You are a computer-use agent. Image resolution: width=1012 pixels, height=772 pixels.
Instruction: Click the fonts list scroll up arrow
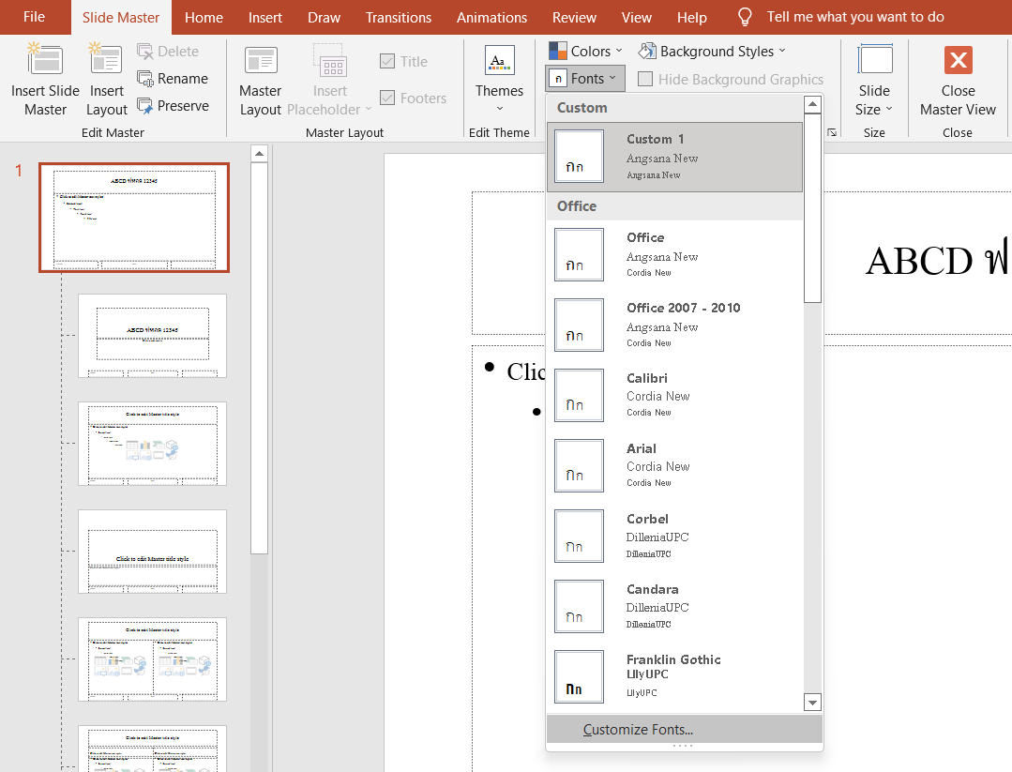click(812, 104)
